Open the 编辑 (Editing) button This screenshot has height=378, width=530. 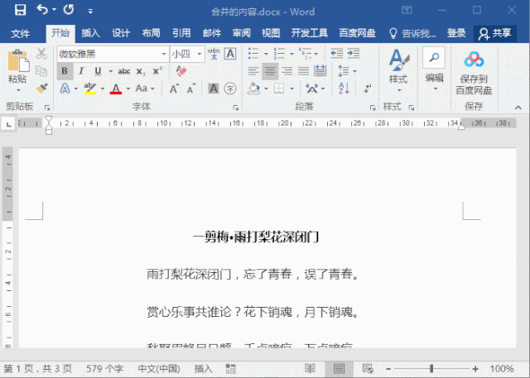point(434,70)
